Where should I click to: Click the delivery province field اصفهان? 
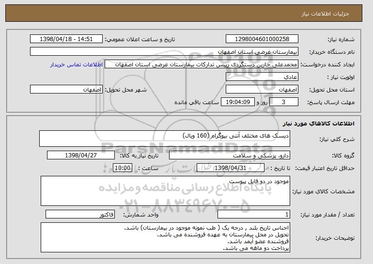pos(262,90)
